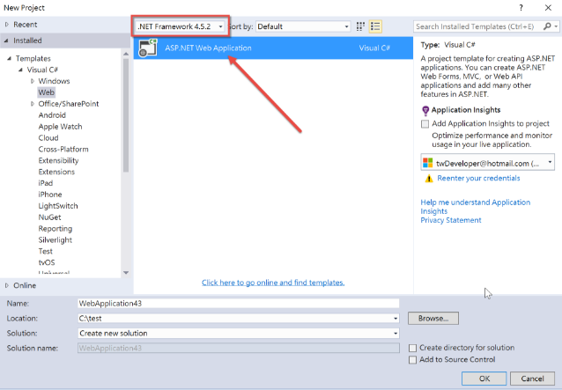This screenshot has height=390, width=562.
Task: Select the Silverlight category
Action: [x=55, y=240]
